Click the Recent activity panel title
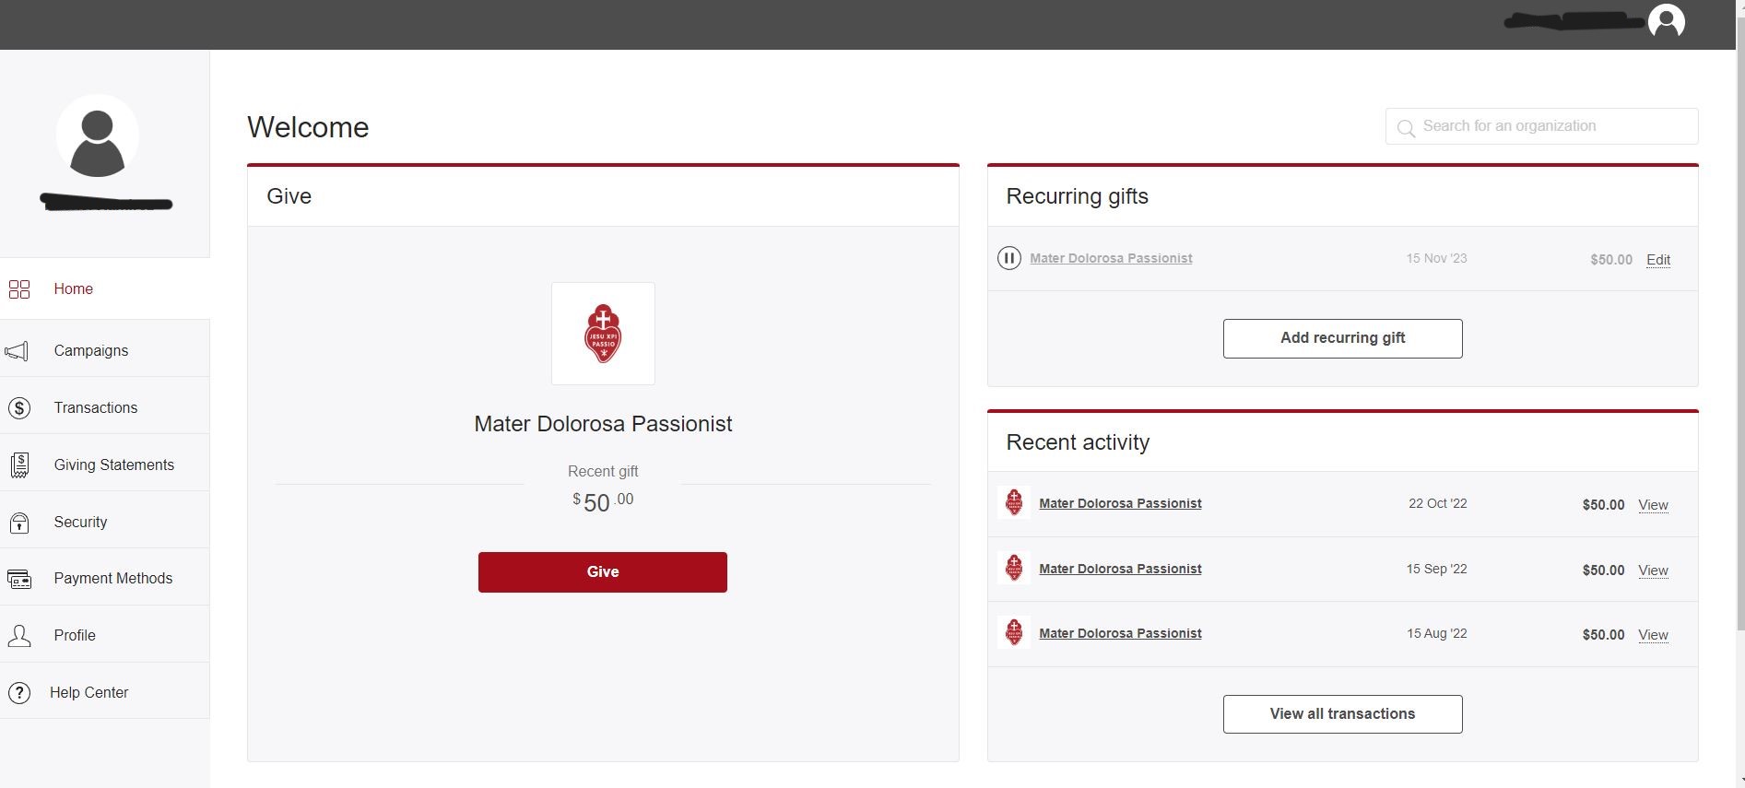The height and width of the screenshot is (788, 1745). pyautogui.click(x=1078, y=442)
